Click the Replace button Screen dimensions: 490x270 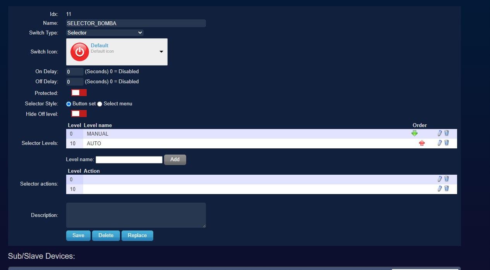click(137, 235)
